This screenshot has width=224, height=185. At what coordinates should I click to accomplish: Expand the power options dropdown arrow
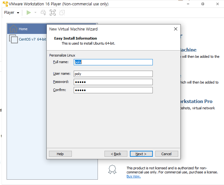click(x=35, y=13)
